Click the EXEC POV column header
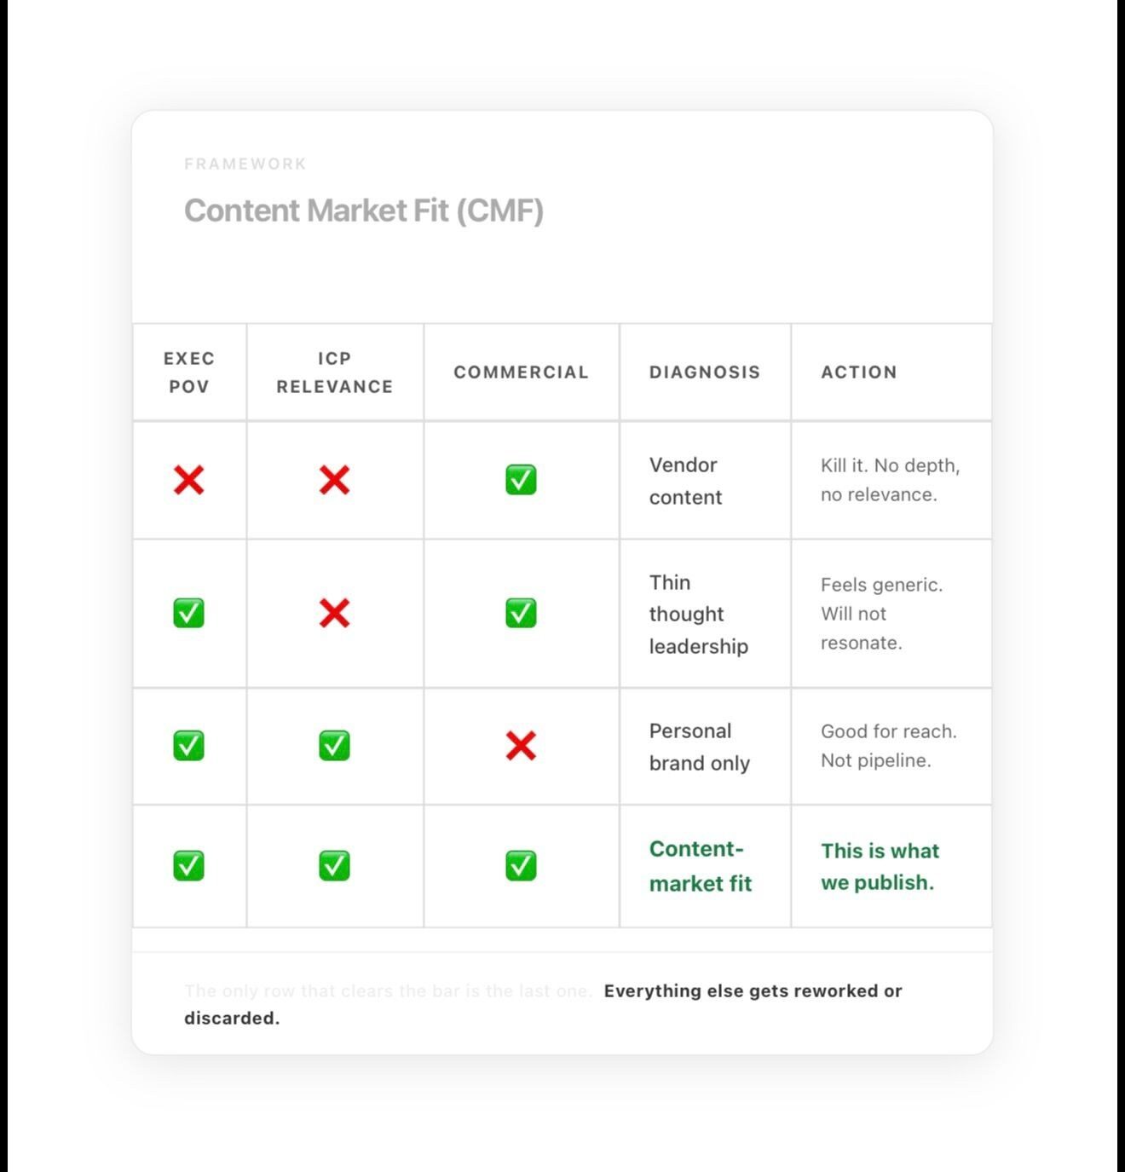This screenshot has height=1172, width=1125. point(189,372)
